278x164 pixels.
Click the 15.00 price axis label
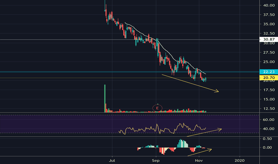[x=269, y=99]
